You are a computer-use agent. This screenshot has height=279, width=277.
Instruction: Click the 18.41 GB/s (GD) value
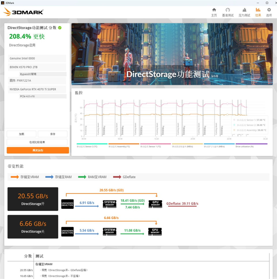[x=132, y=201]
